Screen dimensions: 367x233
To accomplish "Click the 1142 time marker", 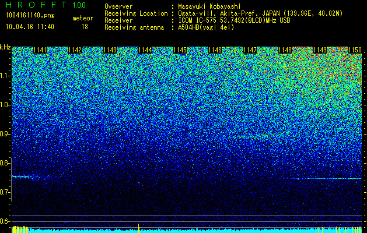I will [75, 50].
